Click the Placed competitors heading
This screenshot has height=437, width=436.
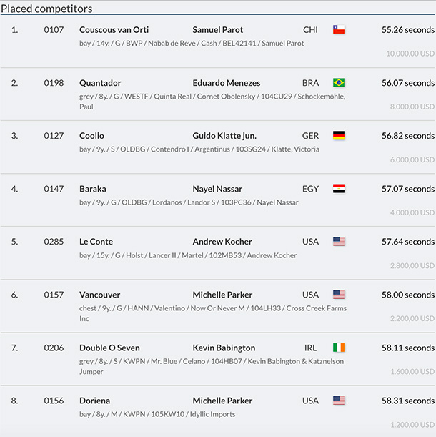click(x=46, y=9)
